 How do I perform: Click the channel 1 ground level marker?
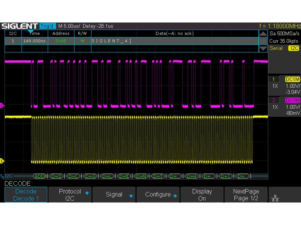click(x=2, y=161)
